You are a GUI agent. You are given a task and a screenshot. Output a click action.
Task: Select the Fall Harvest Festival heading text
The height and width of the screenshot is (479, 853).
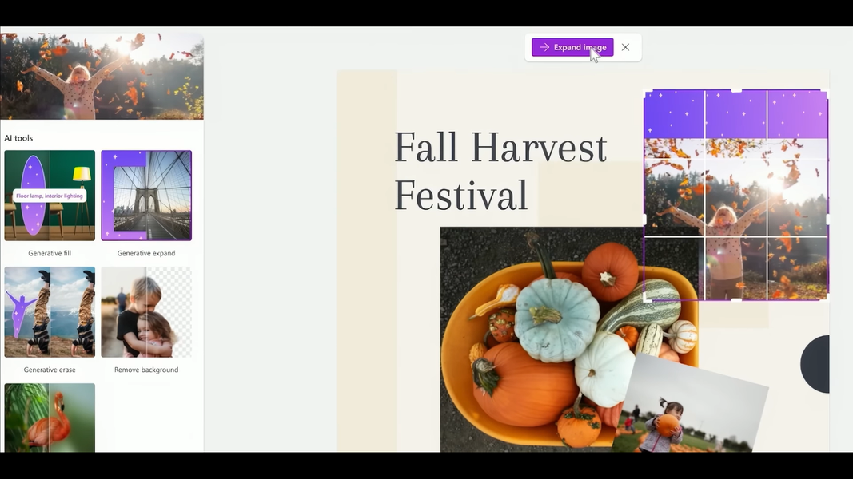tap(500, 171)
